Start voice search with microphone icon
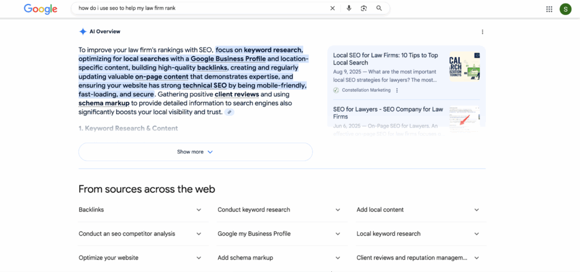Image resolution: width=580 pixels, height=272 pixels. (349, 8)
